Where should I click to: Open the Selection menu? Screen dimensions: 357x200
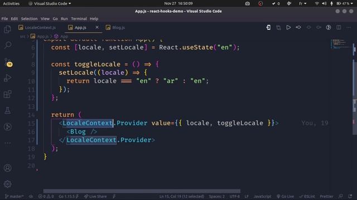(29, 18)
